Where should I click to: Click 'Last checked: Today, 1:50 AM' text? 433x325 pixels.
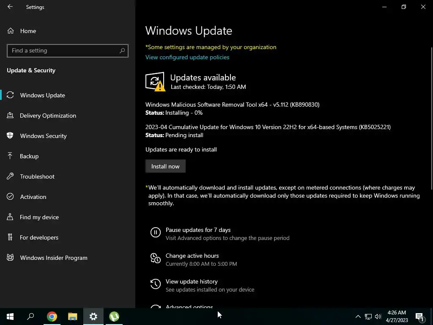coord(208,87)
